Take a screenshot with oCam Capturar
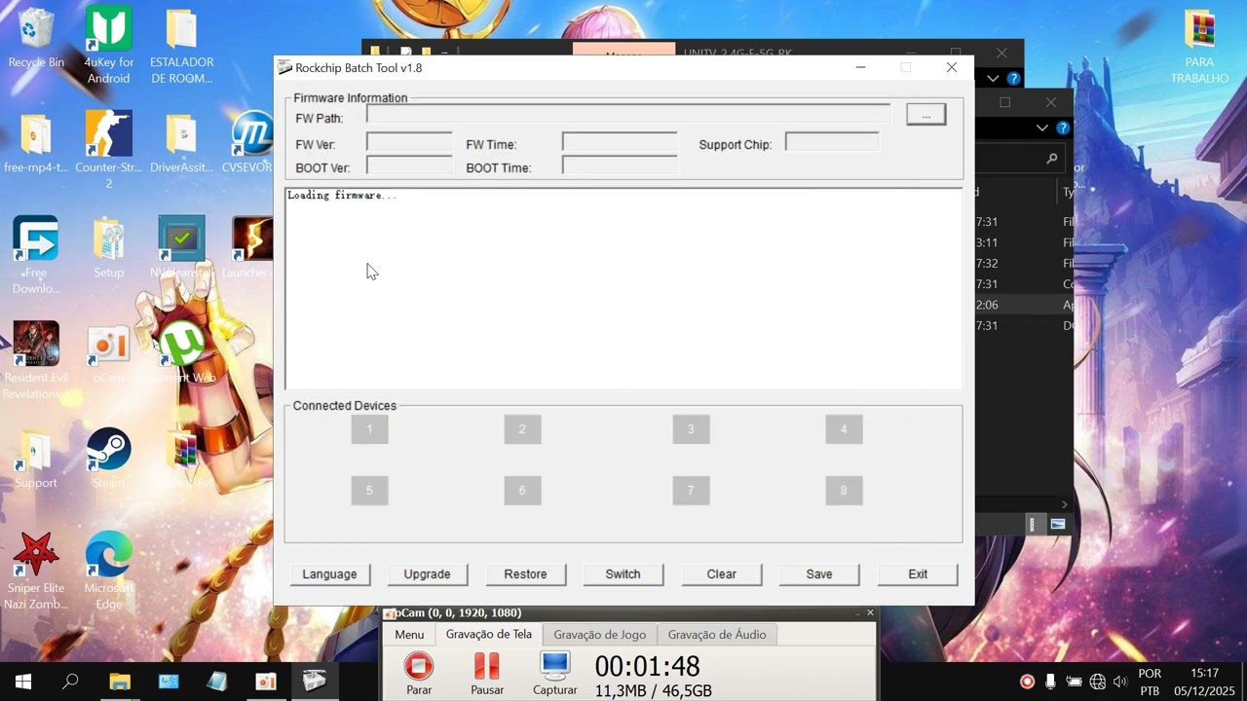The width and height of the screenshot is (1247, 701). tap(555, 674)
